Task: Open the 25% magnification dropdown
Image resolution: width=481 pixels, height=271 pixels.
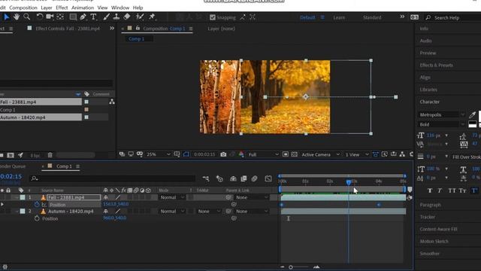Action: click(158, 154)
